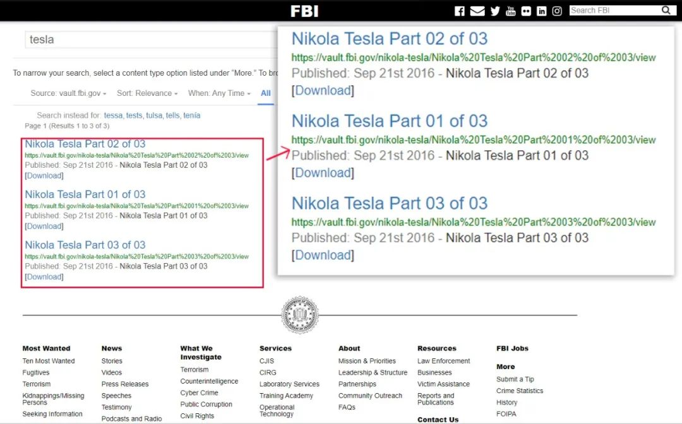Click the vault search box containing tesla
682x424 pixels.
(152, 40)
